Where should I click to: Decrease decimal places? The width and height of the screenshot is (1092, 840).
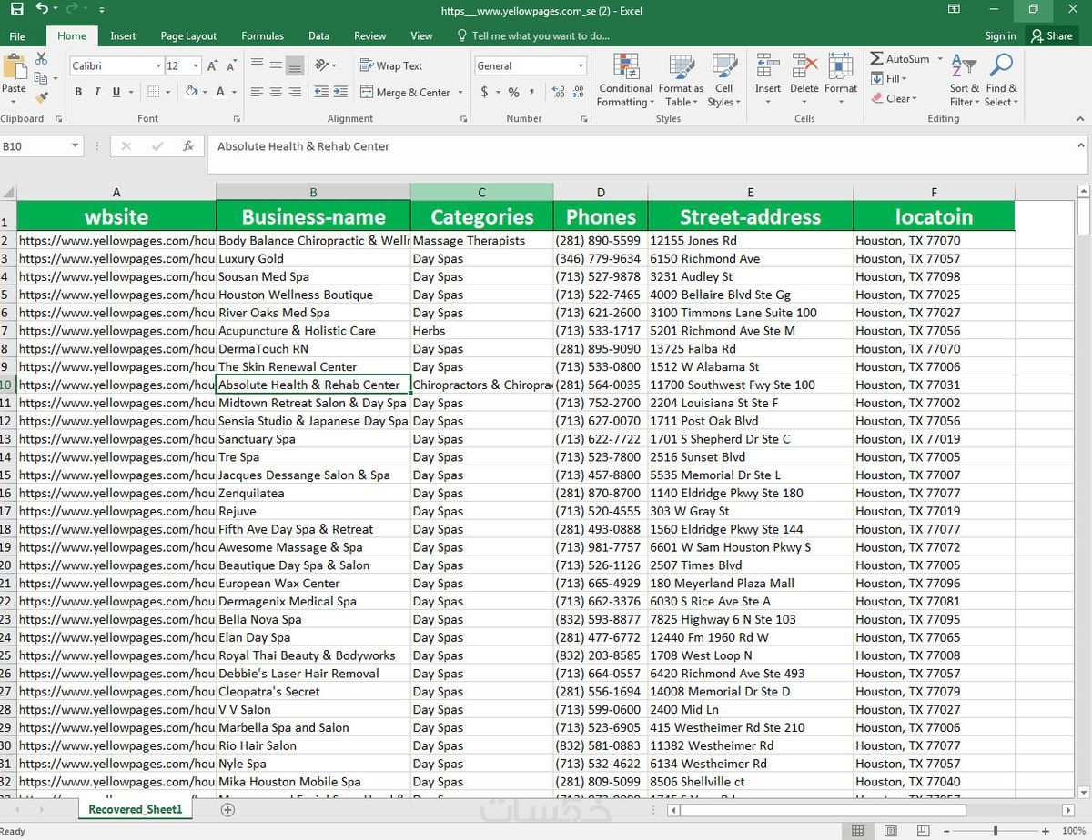pyautogui.click(x=579, y=92)
